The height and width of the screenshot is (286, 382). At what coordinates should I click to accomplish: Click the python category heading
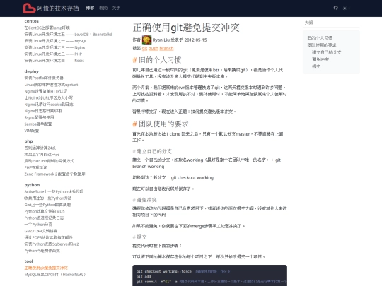(x=32, y=185)
